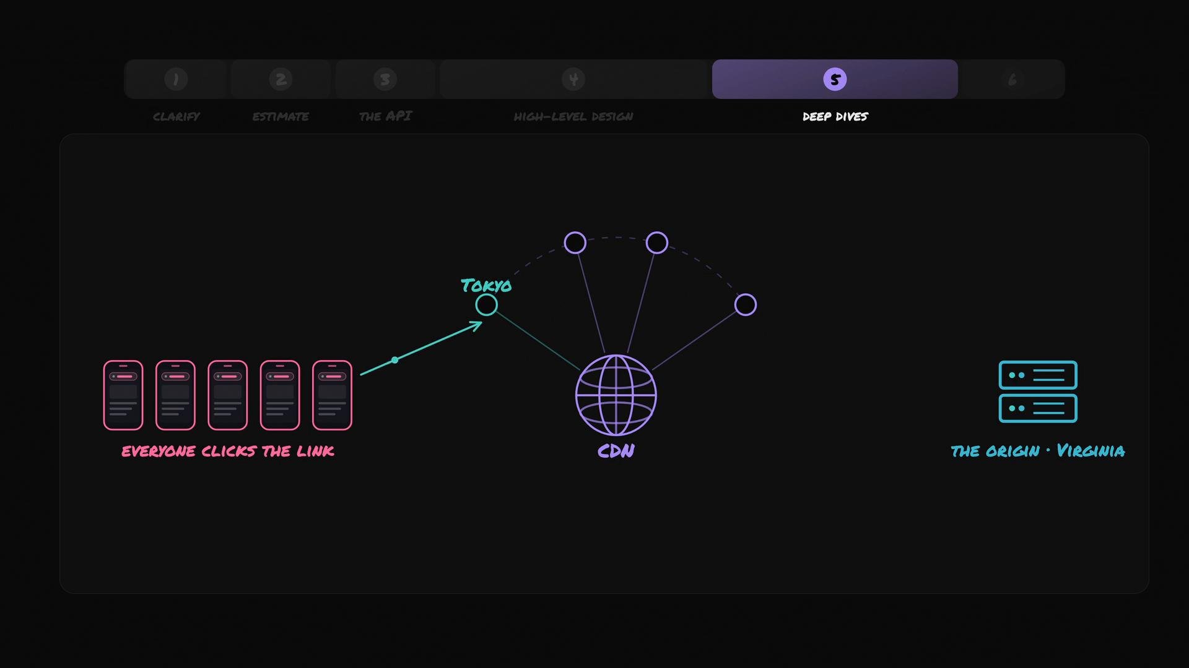Click the 'Deep Dives' step label

pos(835,116)
